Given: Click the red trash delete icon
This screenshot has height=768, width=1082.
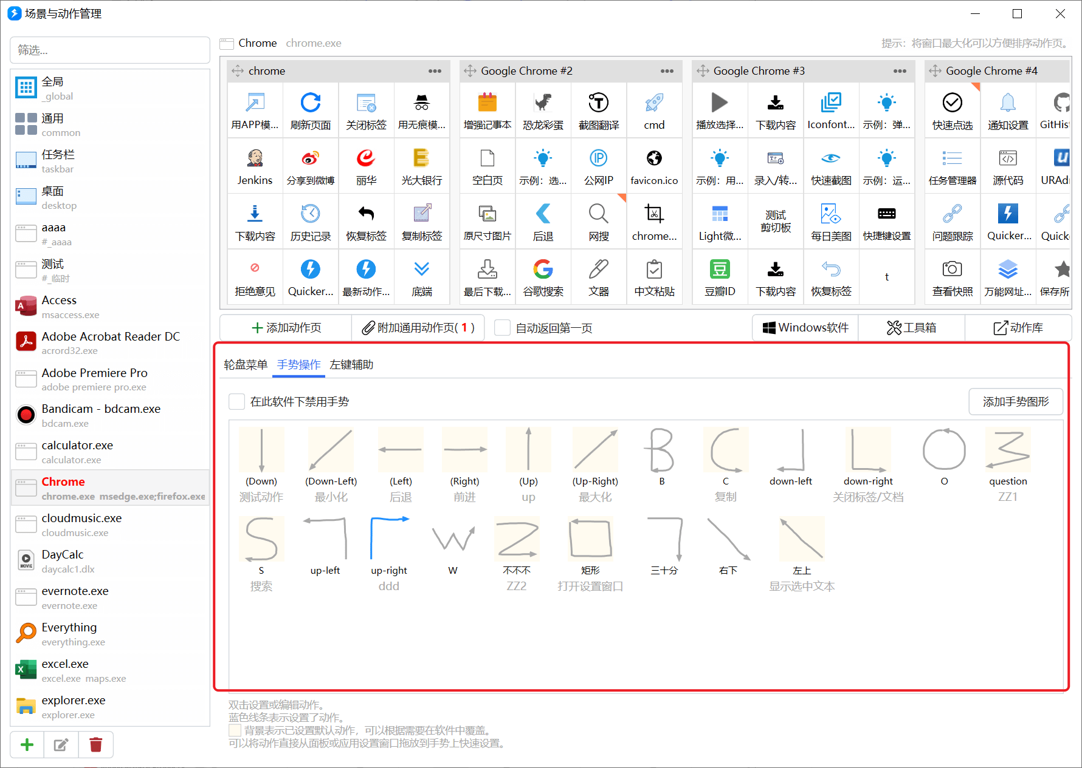Looking at the screenshot, I should pos(96,745).
